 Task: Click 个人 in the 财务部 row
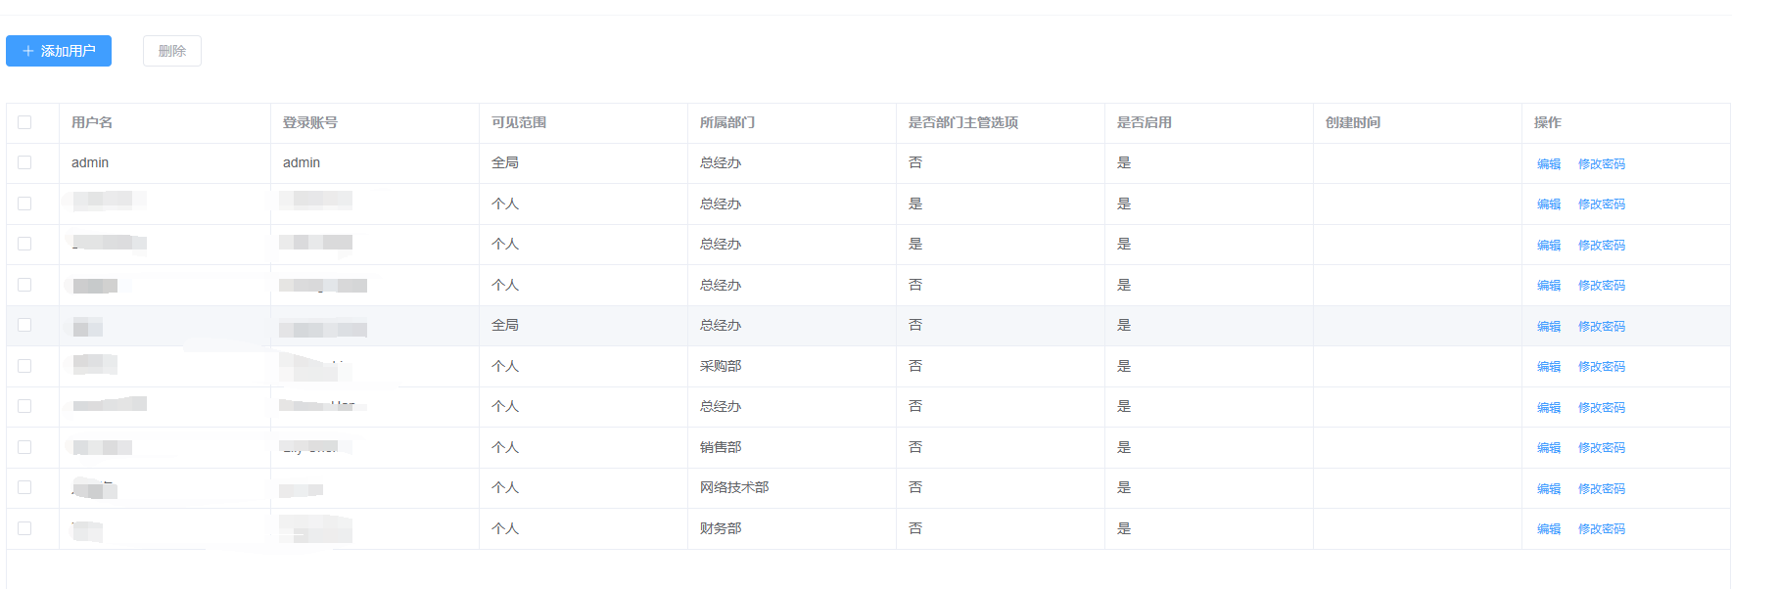click(x=505, y=528)
